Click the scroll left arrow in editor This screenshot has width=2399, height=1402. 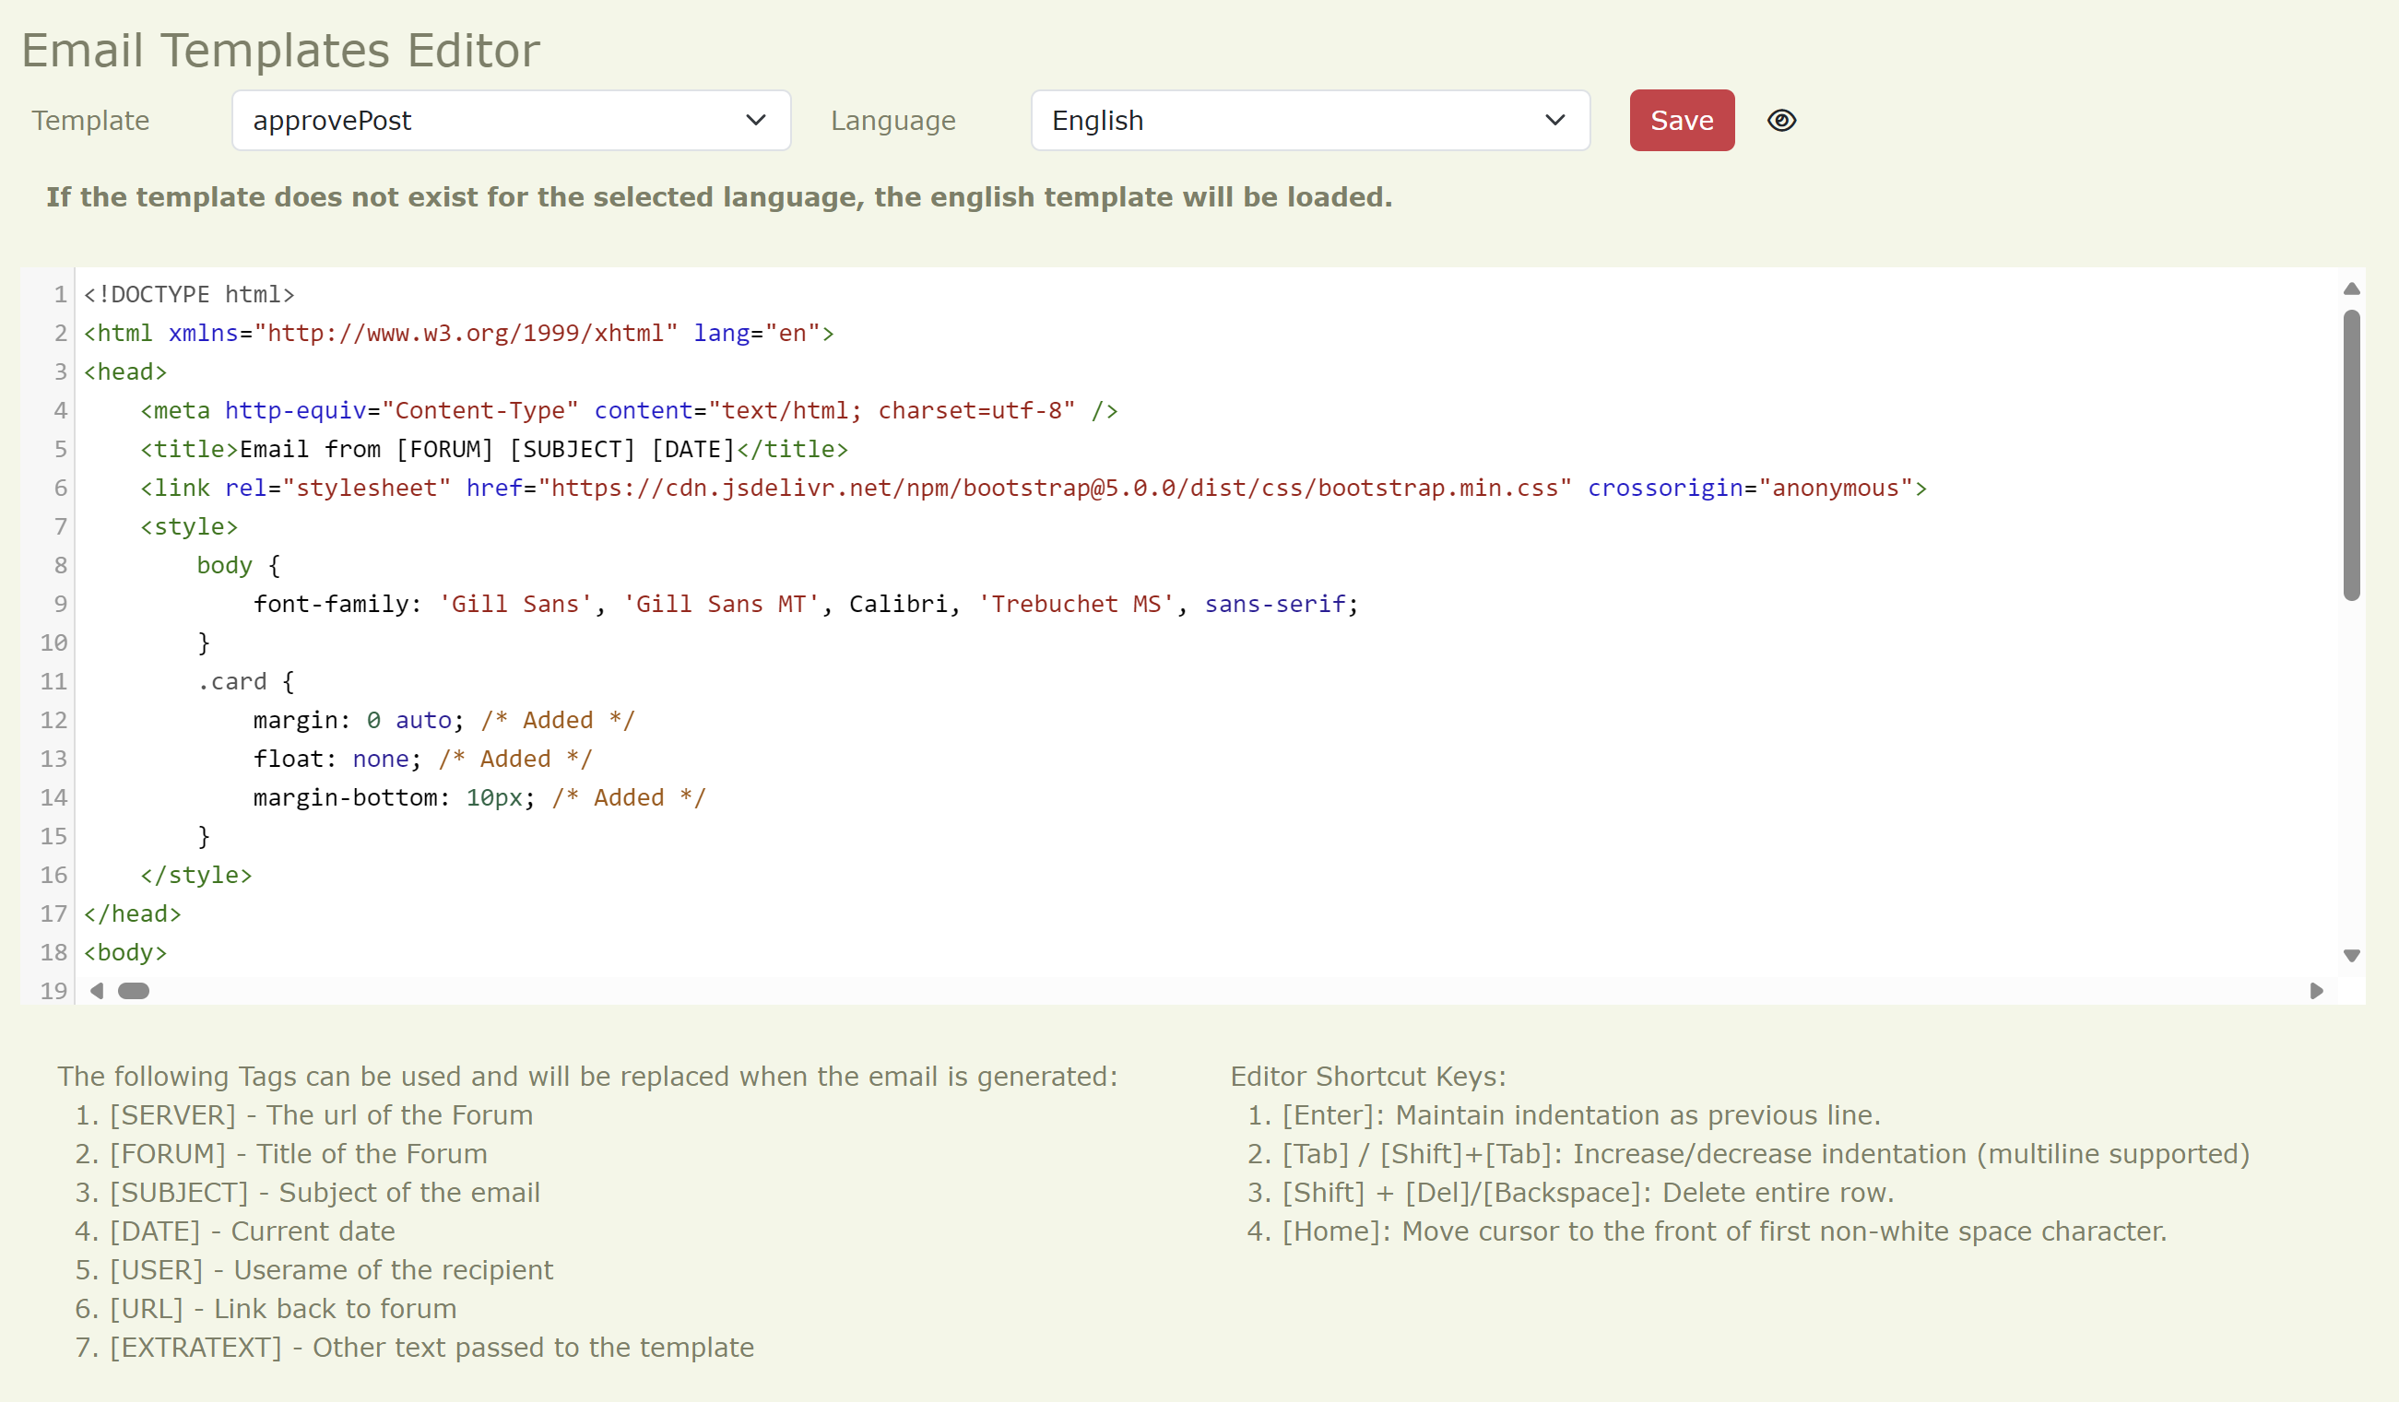click(x=97, y=991)
